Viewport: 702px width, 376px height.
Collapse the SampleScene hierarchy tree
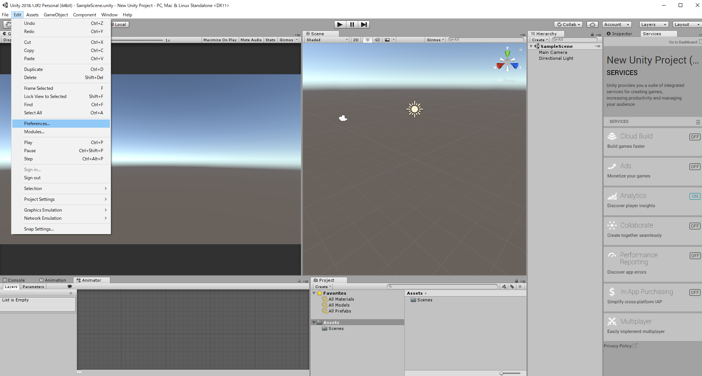tap(531, 46)
